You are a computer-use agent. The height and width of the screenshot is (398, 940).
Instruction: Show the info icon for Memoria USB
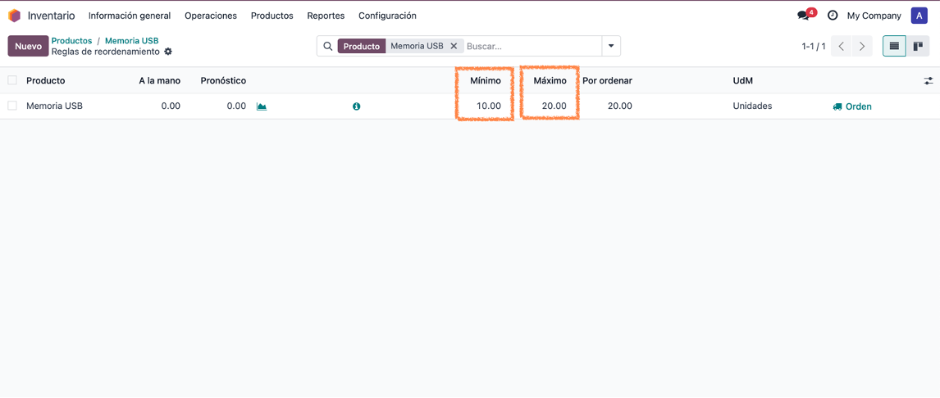click(356, 106)
